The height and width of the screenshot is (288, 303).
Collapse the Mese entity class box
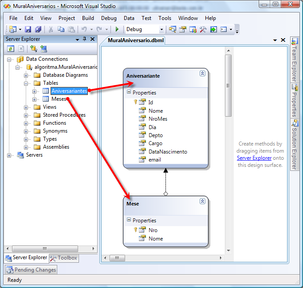[202, 201]
